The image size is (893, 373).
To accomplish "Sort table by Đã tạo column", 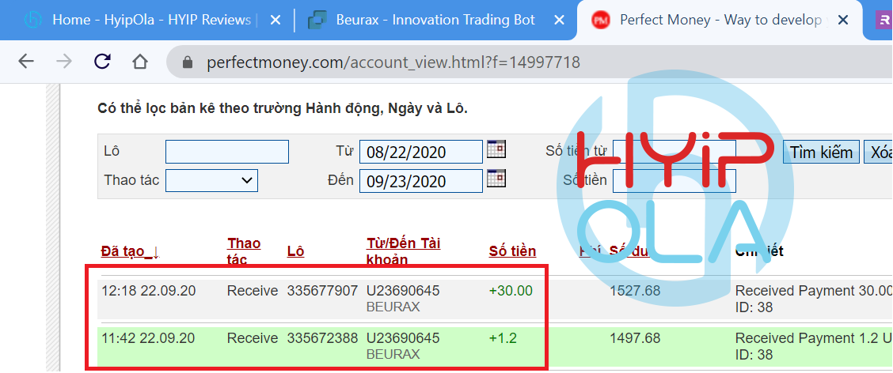I will (131, 251).
